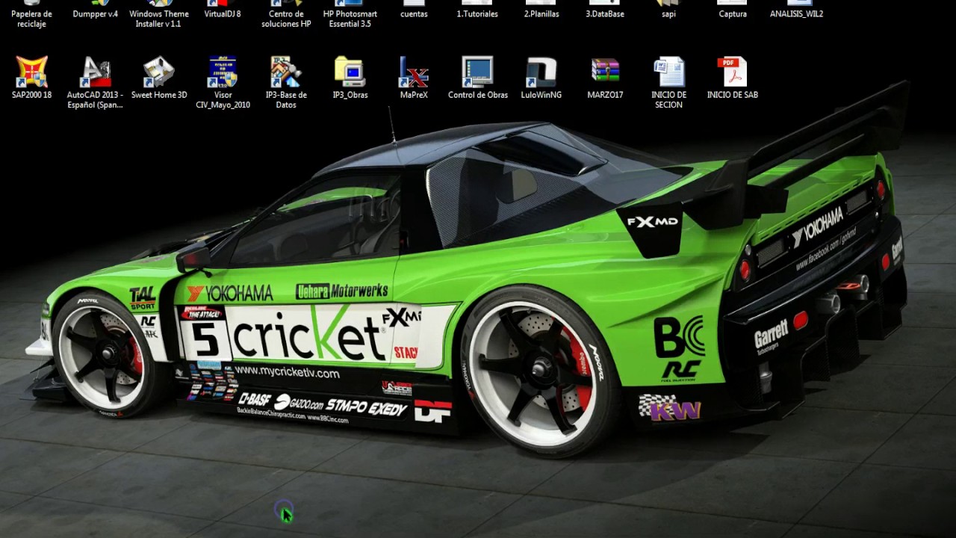Select Papelera de reciclaje icon
956x538 pixels.
pyautogui.click(x=31, y=13)
